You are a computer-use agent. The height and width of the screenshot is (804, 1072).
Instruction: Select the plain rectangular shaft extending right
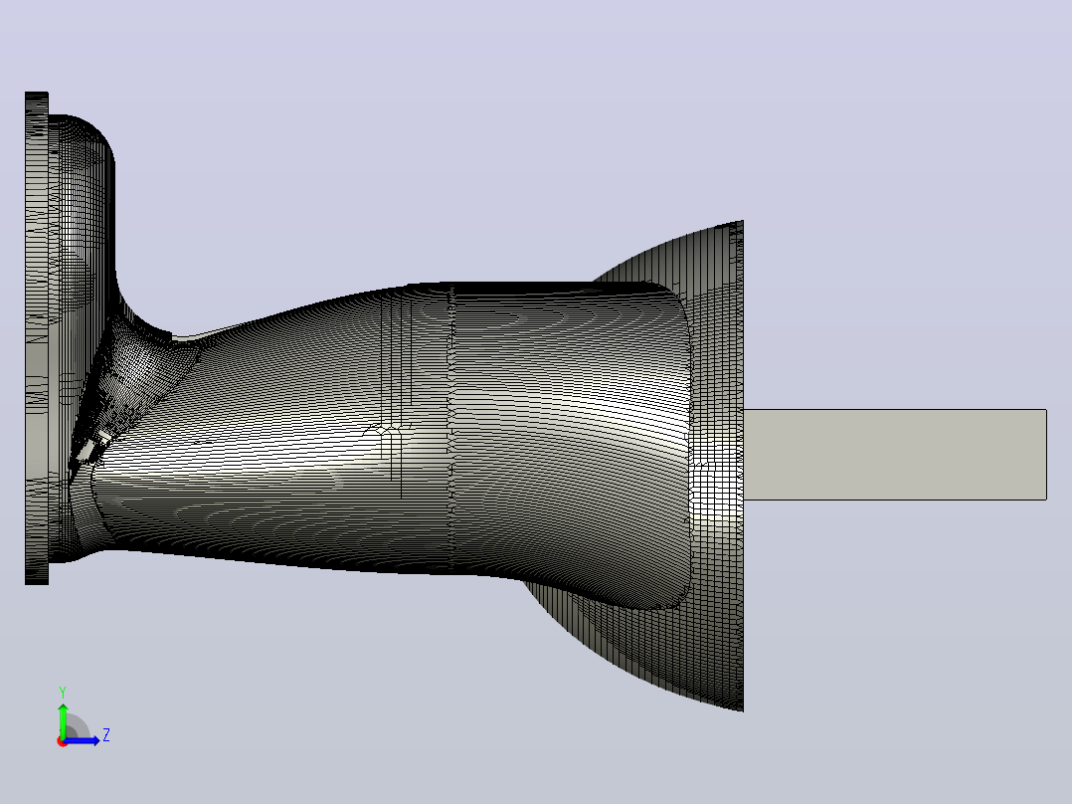pyautogui.click(x=895, y=455)
